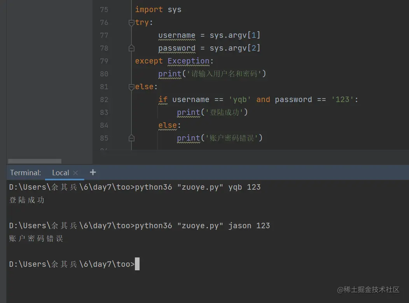409x303 pixels.
Task: Click line number 82 in gutter
Action: 104,100
